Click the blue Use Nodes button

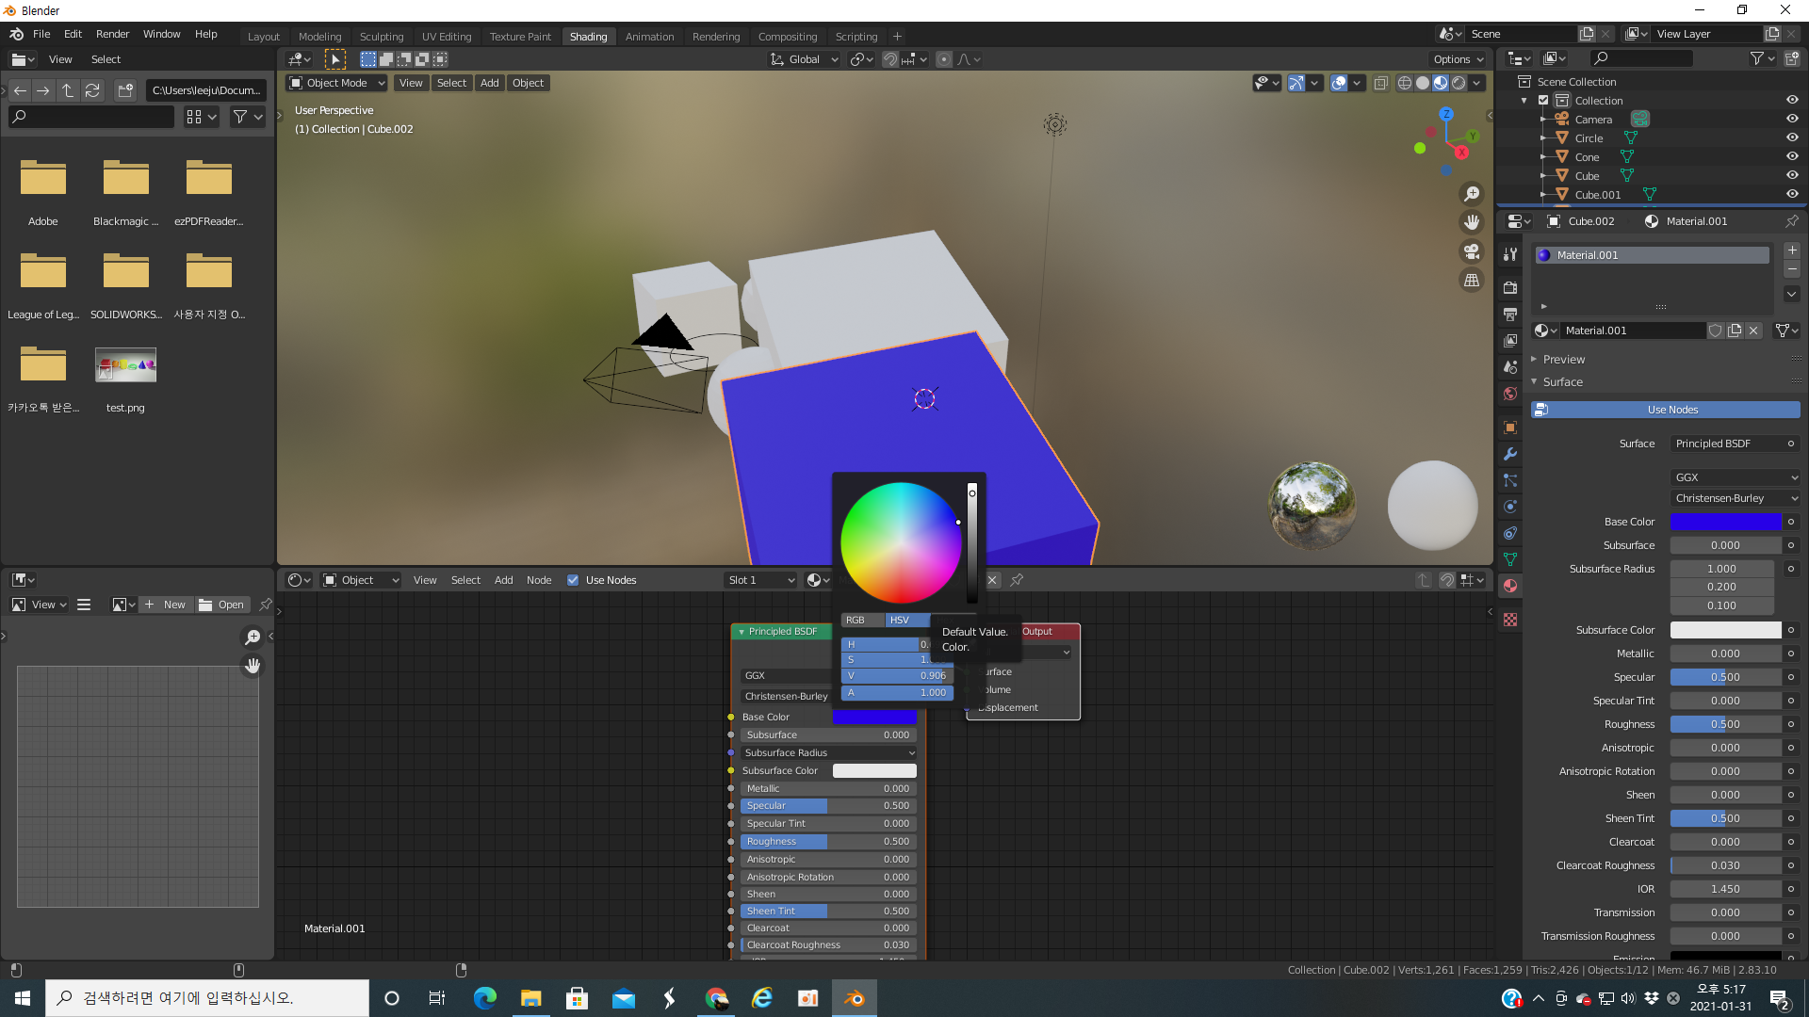pos(1671,410)
